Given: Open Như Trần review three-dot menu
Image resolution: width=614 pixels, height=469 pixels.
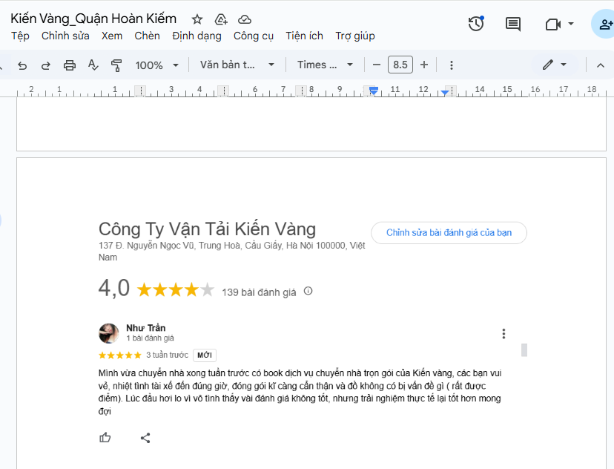Looking at the screenshot, I should (504, 334).
